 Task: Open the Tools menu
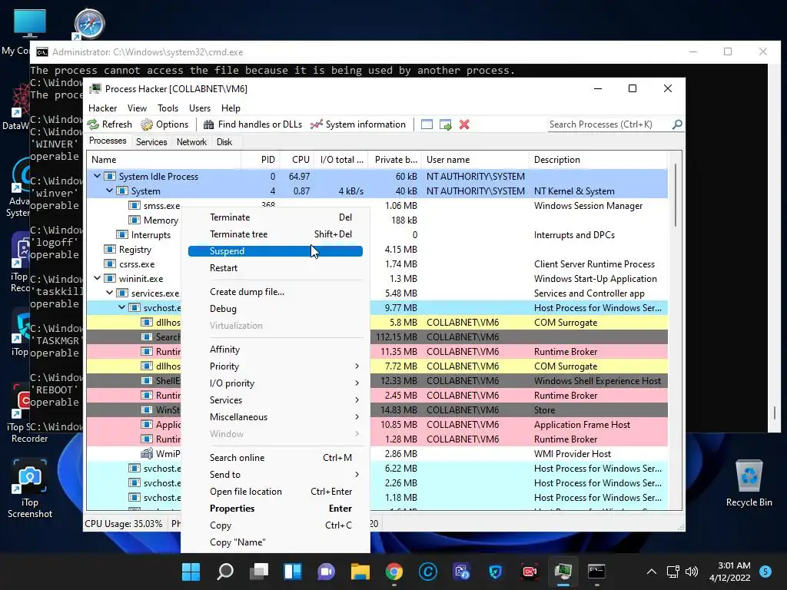click(x=168, y=108)
